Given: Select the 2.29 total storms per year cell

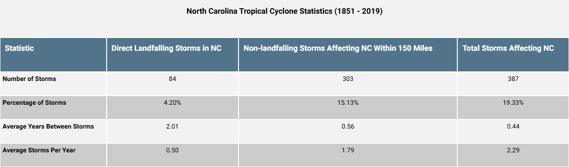Looking at the screenshot, I should coord(513,150).
